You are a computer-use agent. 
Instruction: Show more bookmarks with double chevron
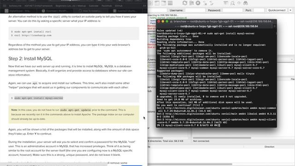144,6
